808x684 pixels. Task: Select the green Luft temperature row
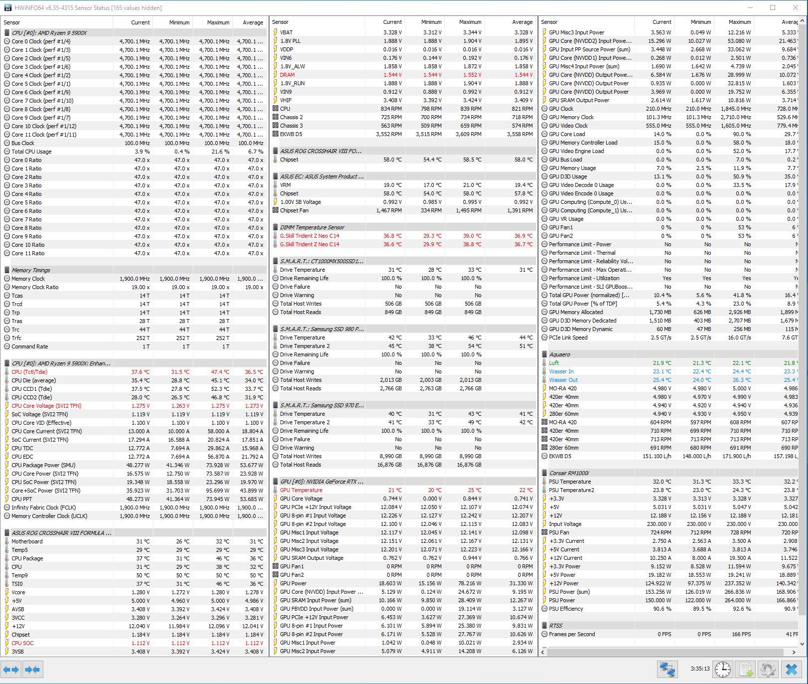[x=669, y=363]
